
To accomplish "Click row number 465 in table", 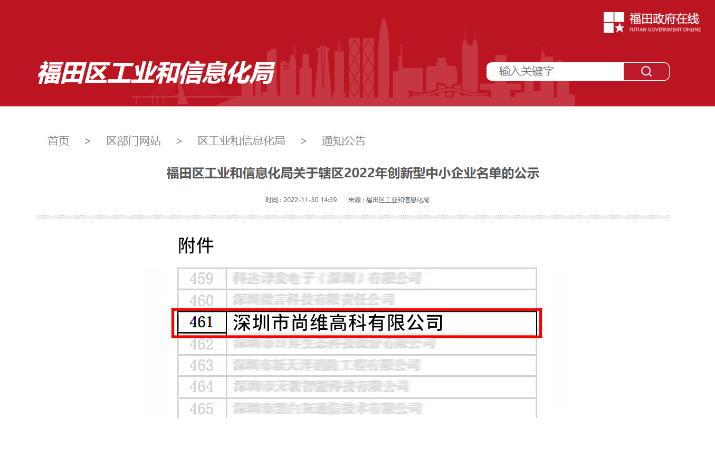I will pos(202,408).
